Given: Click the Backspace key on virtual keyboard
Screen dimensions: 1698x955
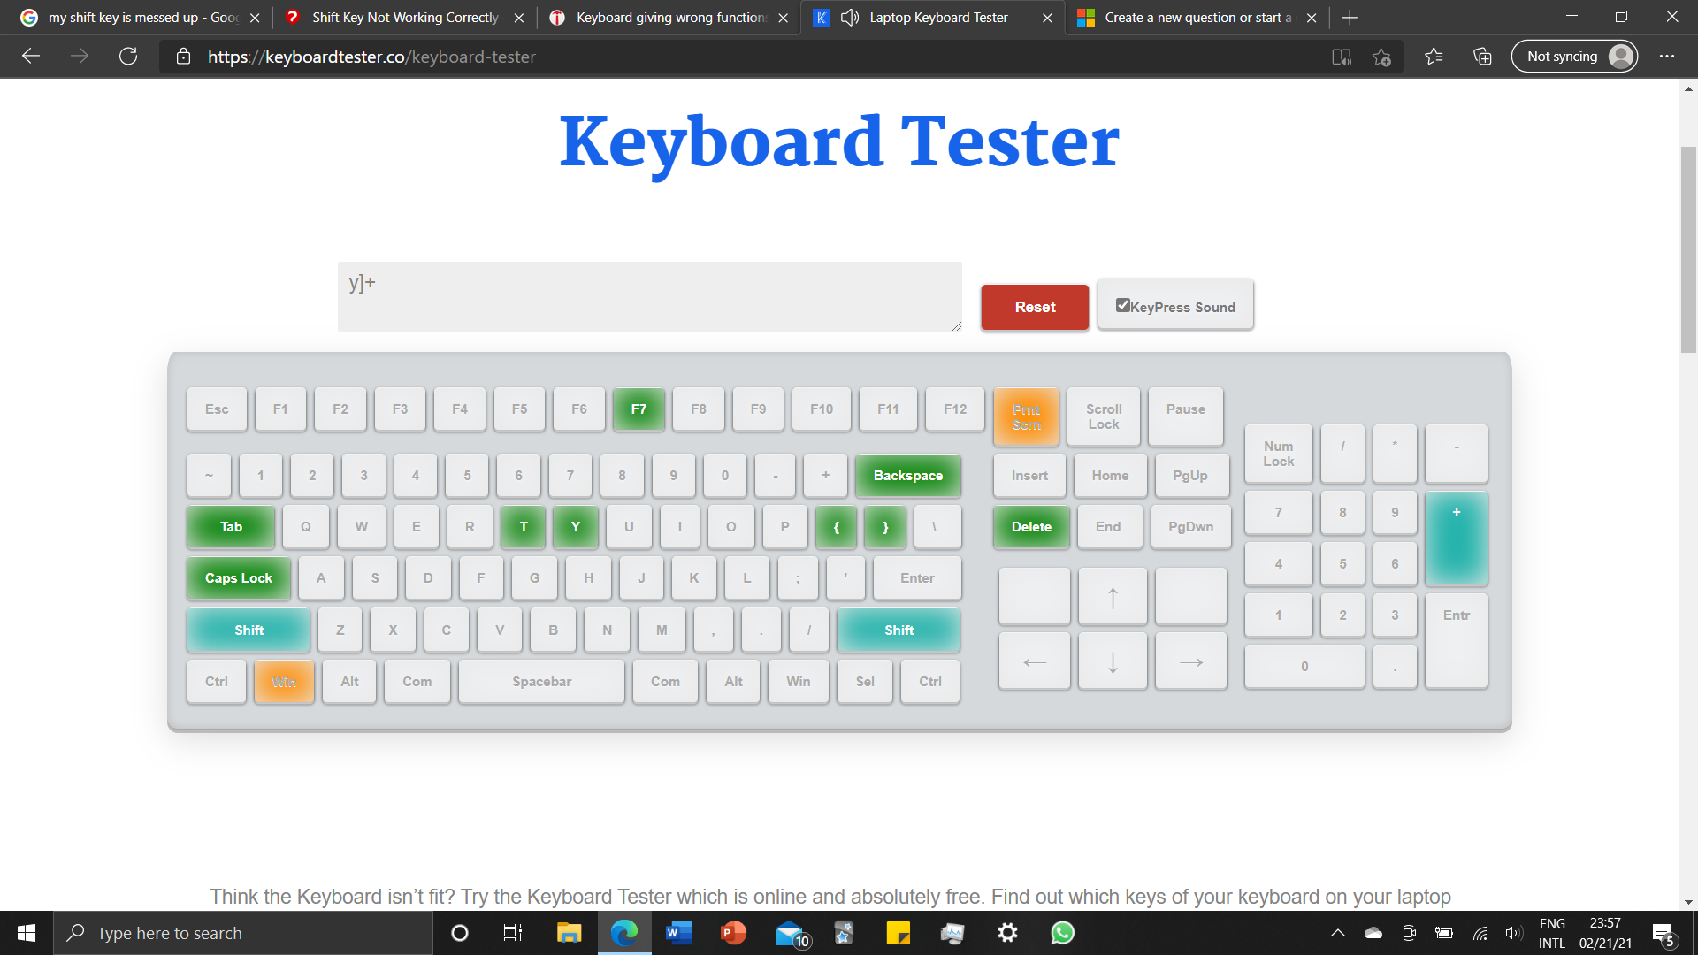Looking at the screenshot, I should coord(907,476).
